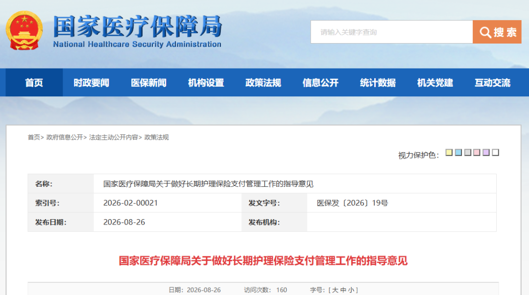Image resolution: width=529 pixels, height=295 pixels.
Task: Open 法定主动公开内容 breadcrumb link
Action: (114, 137)
